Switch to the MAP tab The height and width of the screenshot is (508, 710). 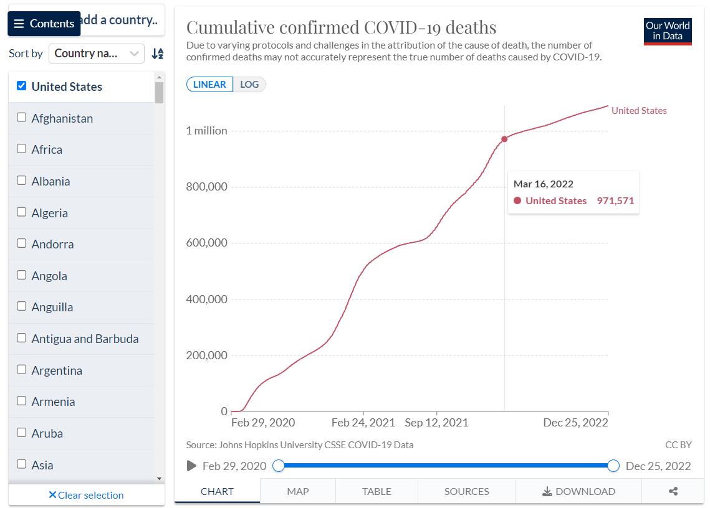click(298, 491)
